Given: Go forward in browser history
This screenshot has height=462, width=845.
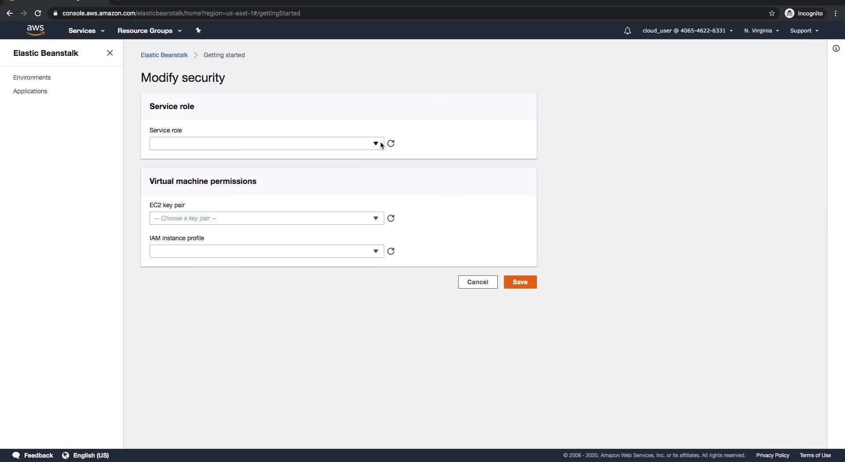Looking at the screenshot, I should (x=24, y=13).
